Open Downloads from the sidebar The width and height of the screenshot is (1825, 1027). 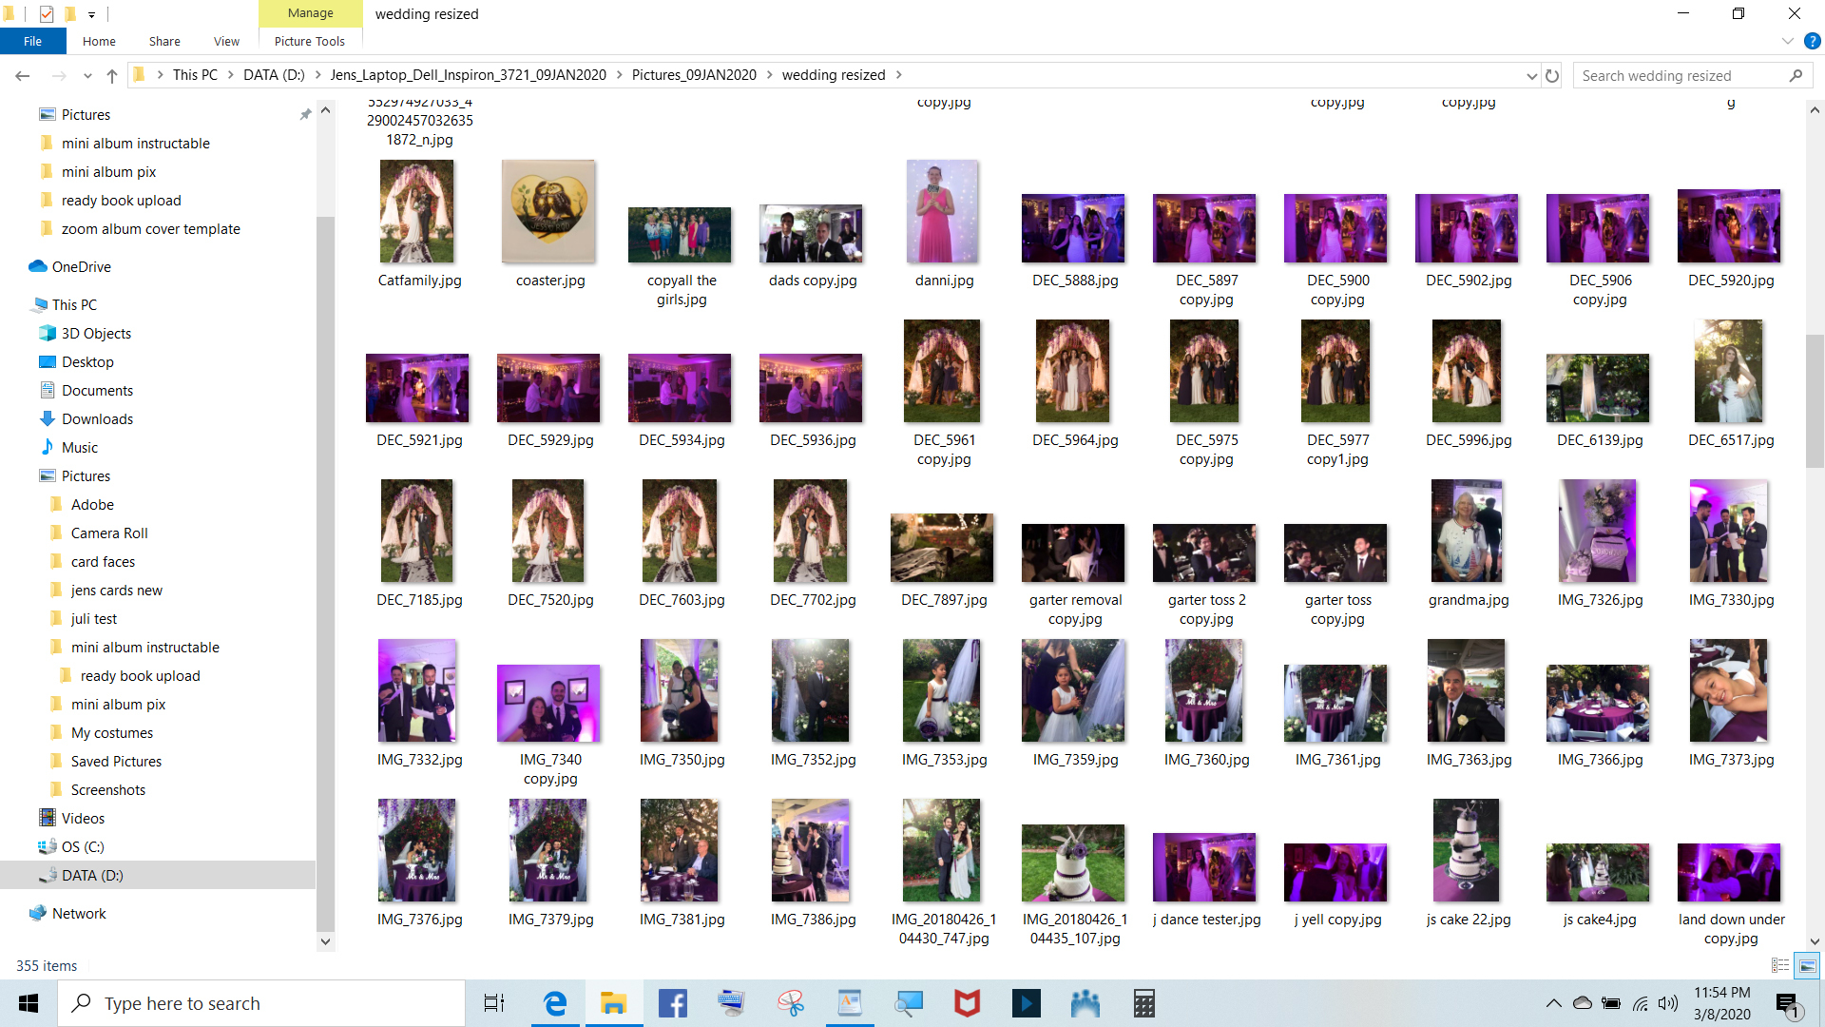(96, 418)
